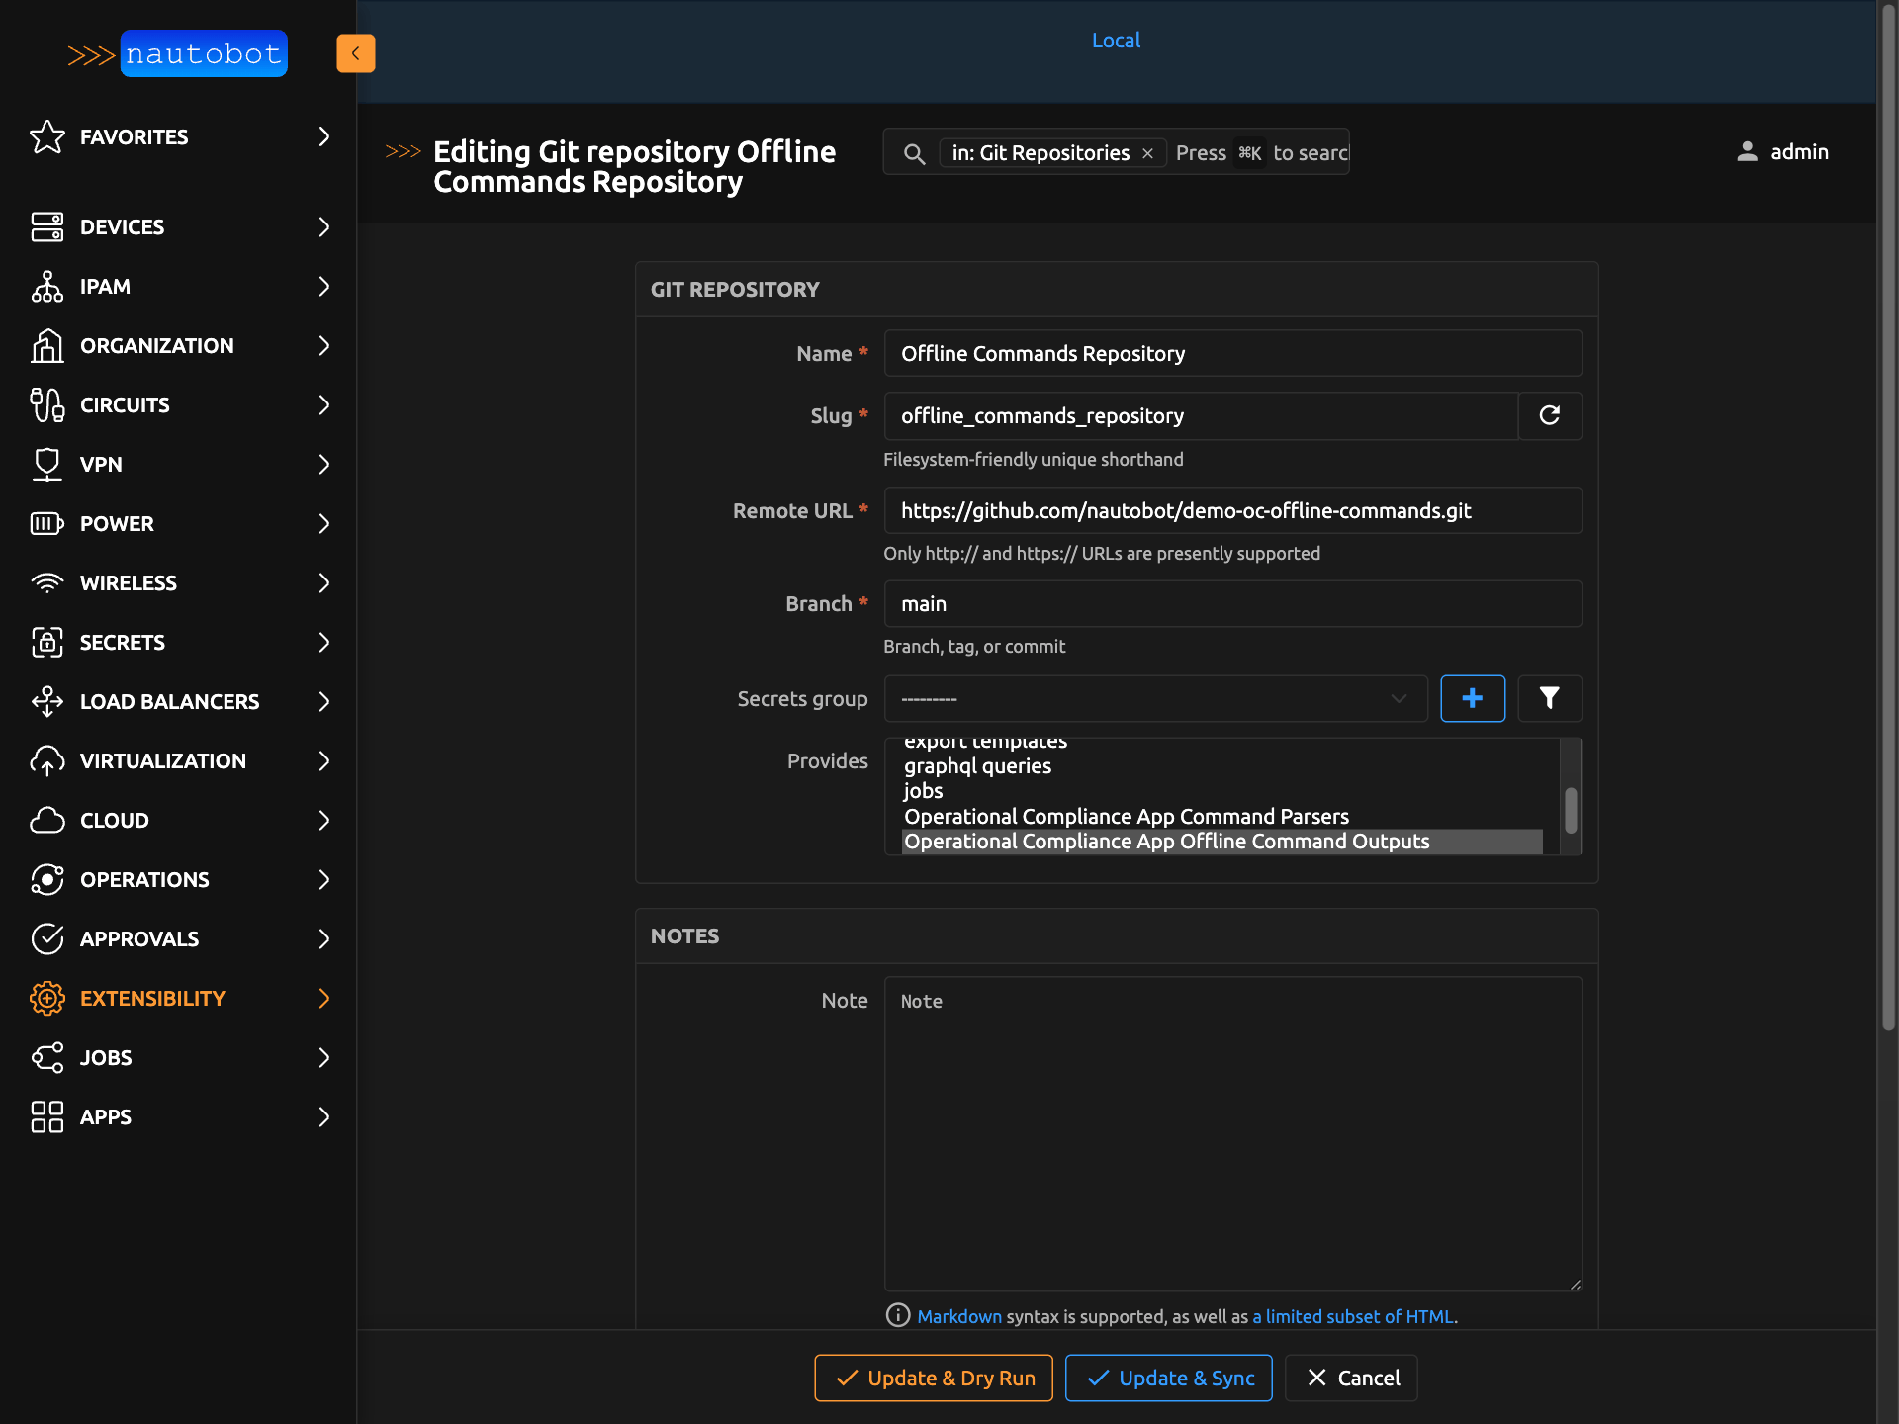This screenshot has height=1424, width=1899.
Task: Open the CLOUD menu section
Action: coord(178,820)
